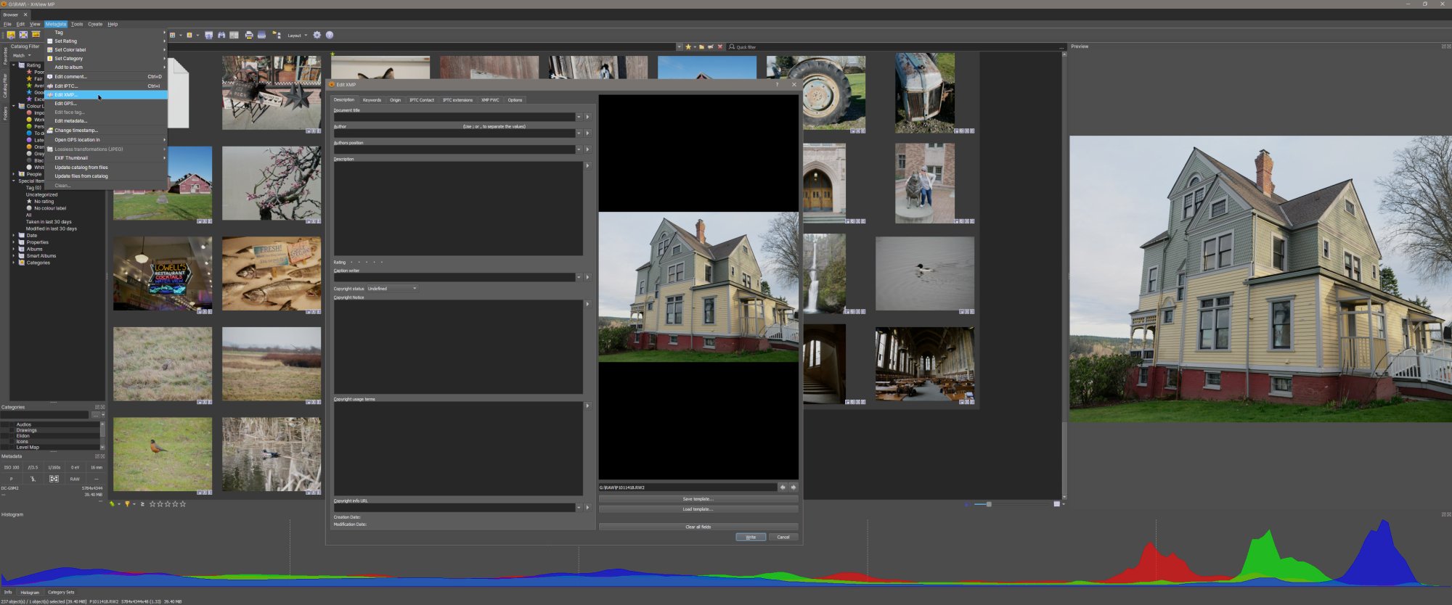This screenshot has width=1452, height=605.
Task: Switch to the Category Sets bottom tab
Action: click(61, 592)
